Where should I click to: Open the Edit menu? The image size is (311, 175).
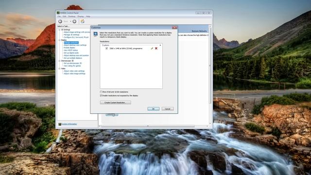pyautogui.click(x=65, y=16)
